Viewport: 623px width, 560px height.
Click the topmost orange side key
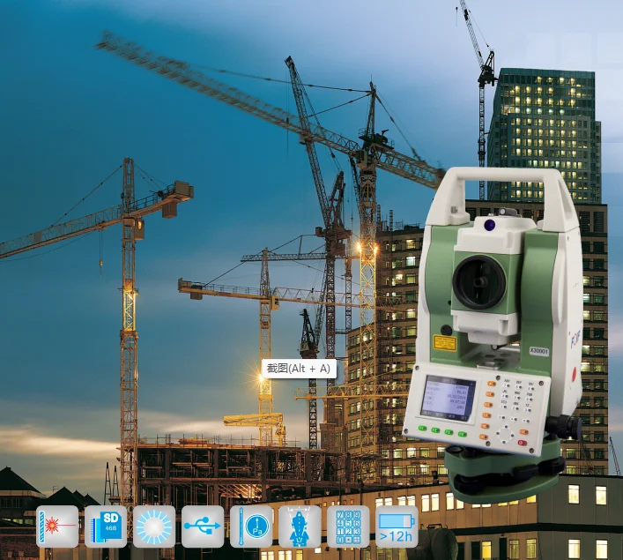(492, 385)
